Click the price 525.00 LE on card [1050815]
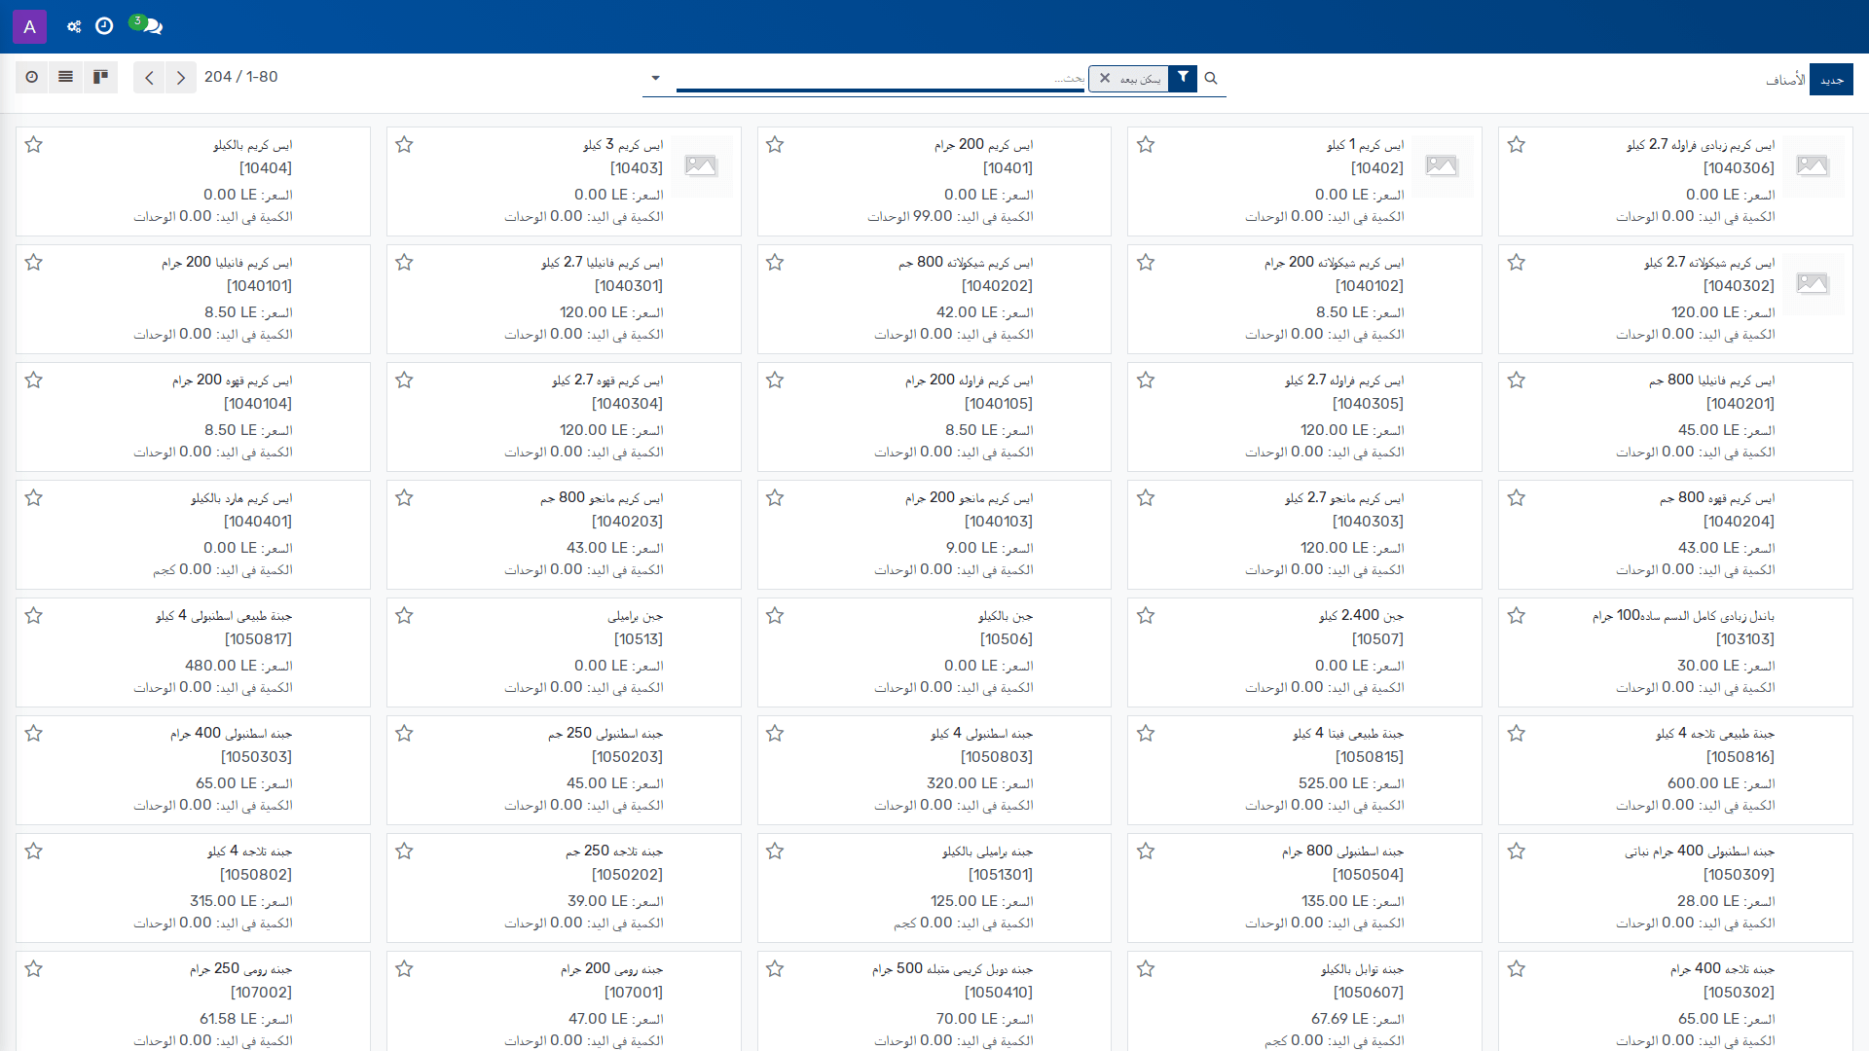 click(1333, 783)
